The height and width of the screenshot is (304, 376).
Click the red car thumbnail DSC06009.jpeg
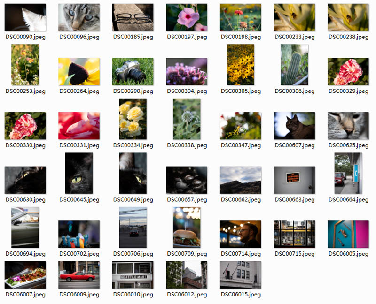79,275
